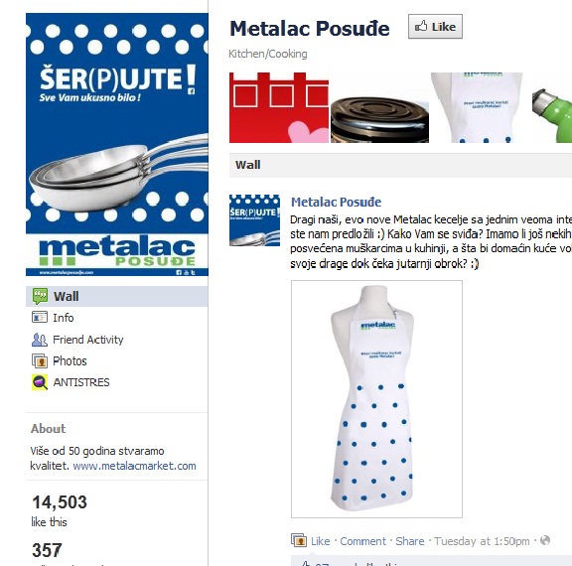
Task: Click the Photos icon in sidebar
Action: (x=40, y=361)
